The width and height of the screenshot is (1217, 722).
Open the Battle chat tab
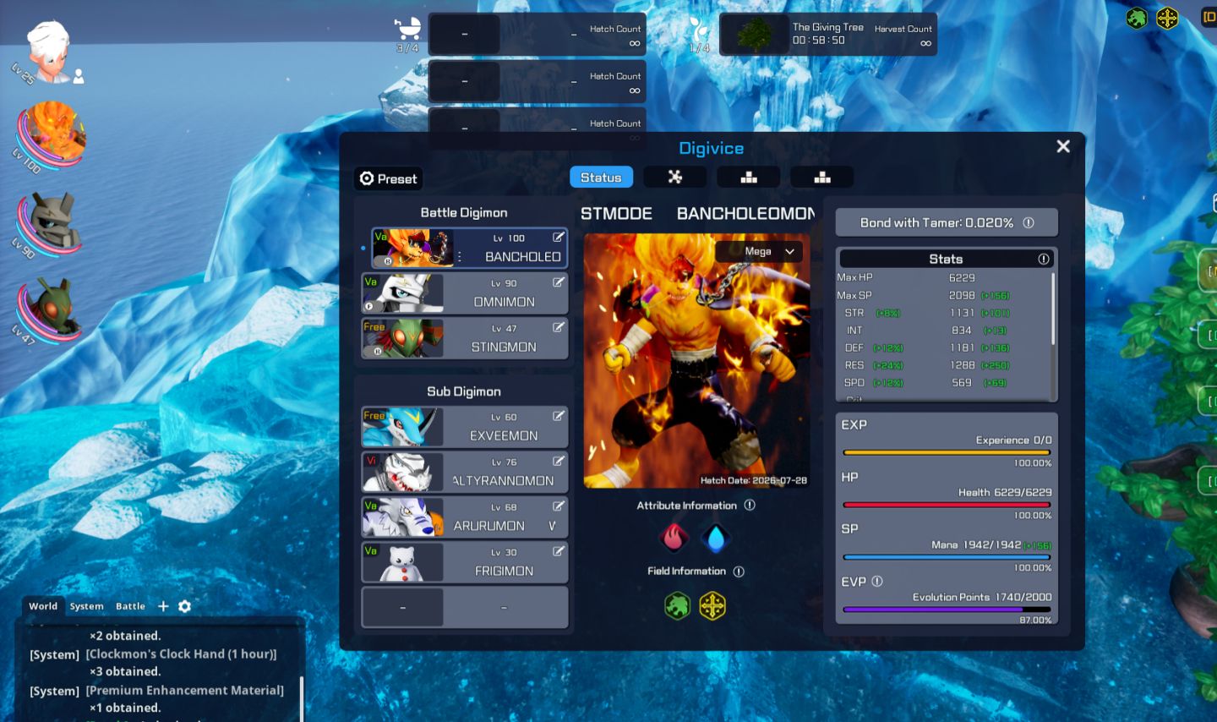[130, 606]
